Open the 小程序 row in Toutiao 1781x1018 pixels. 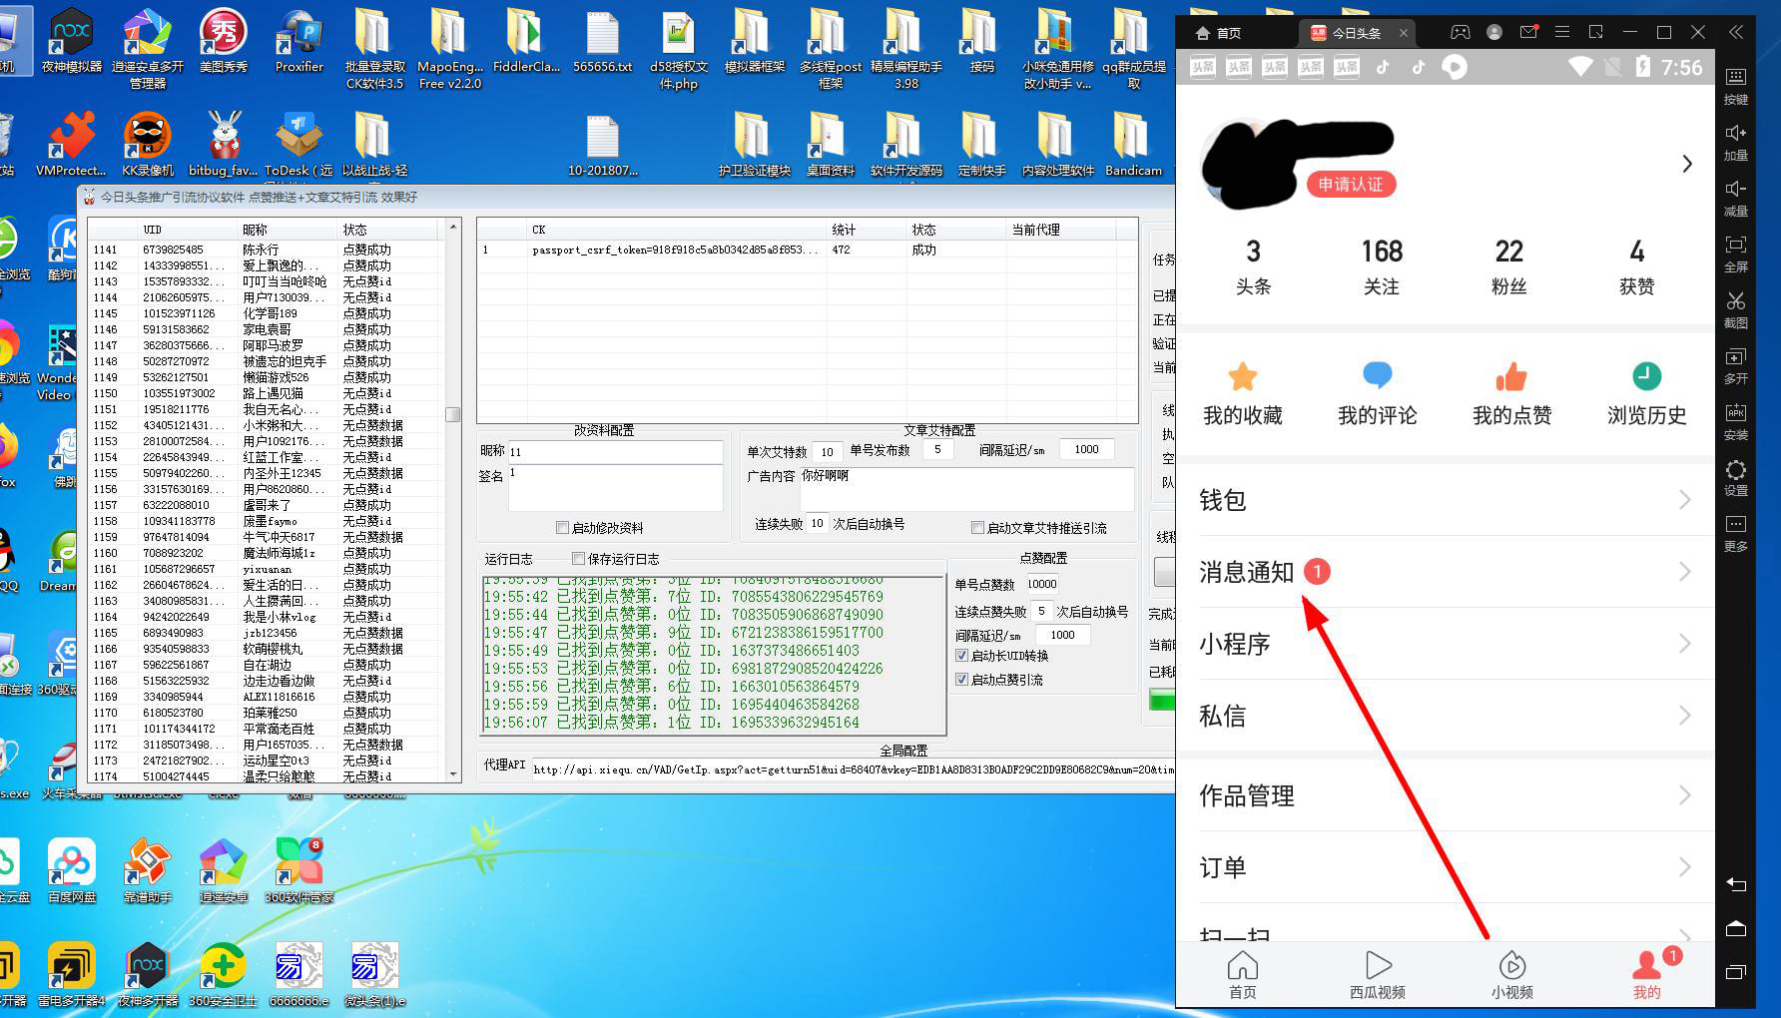click(x=1445, y=644)
